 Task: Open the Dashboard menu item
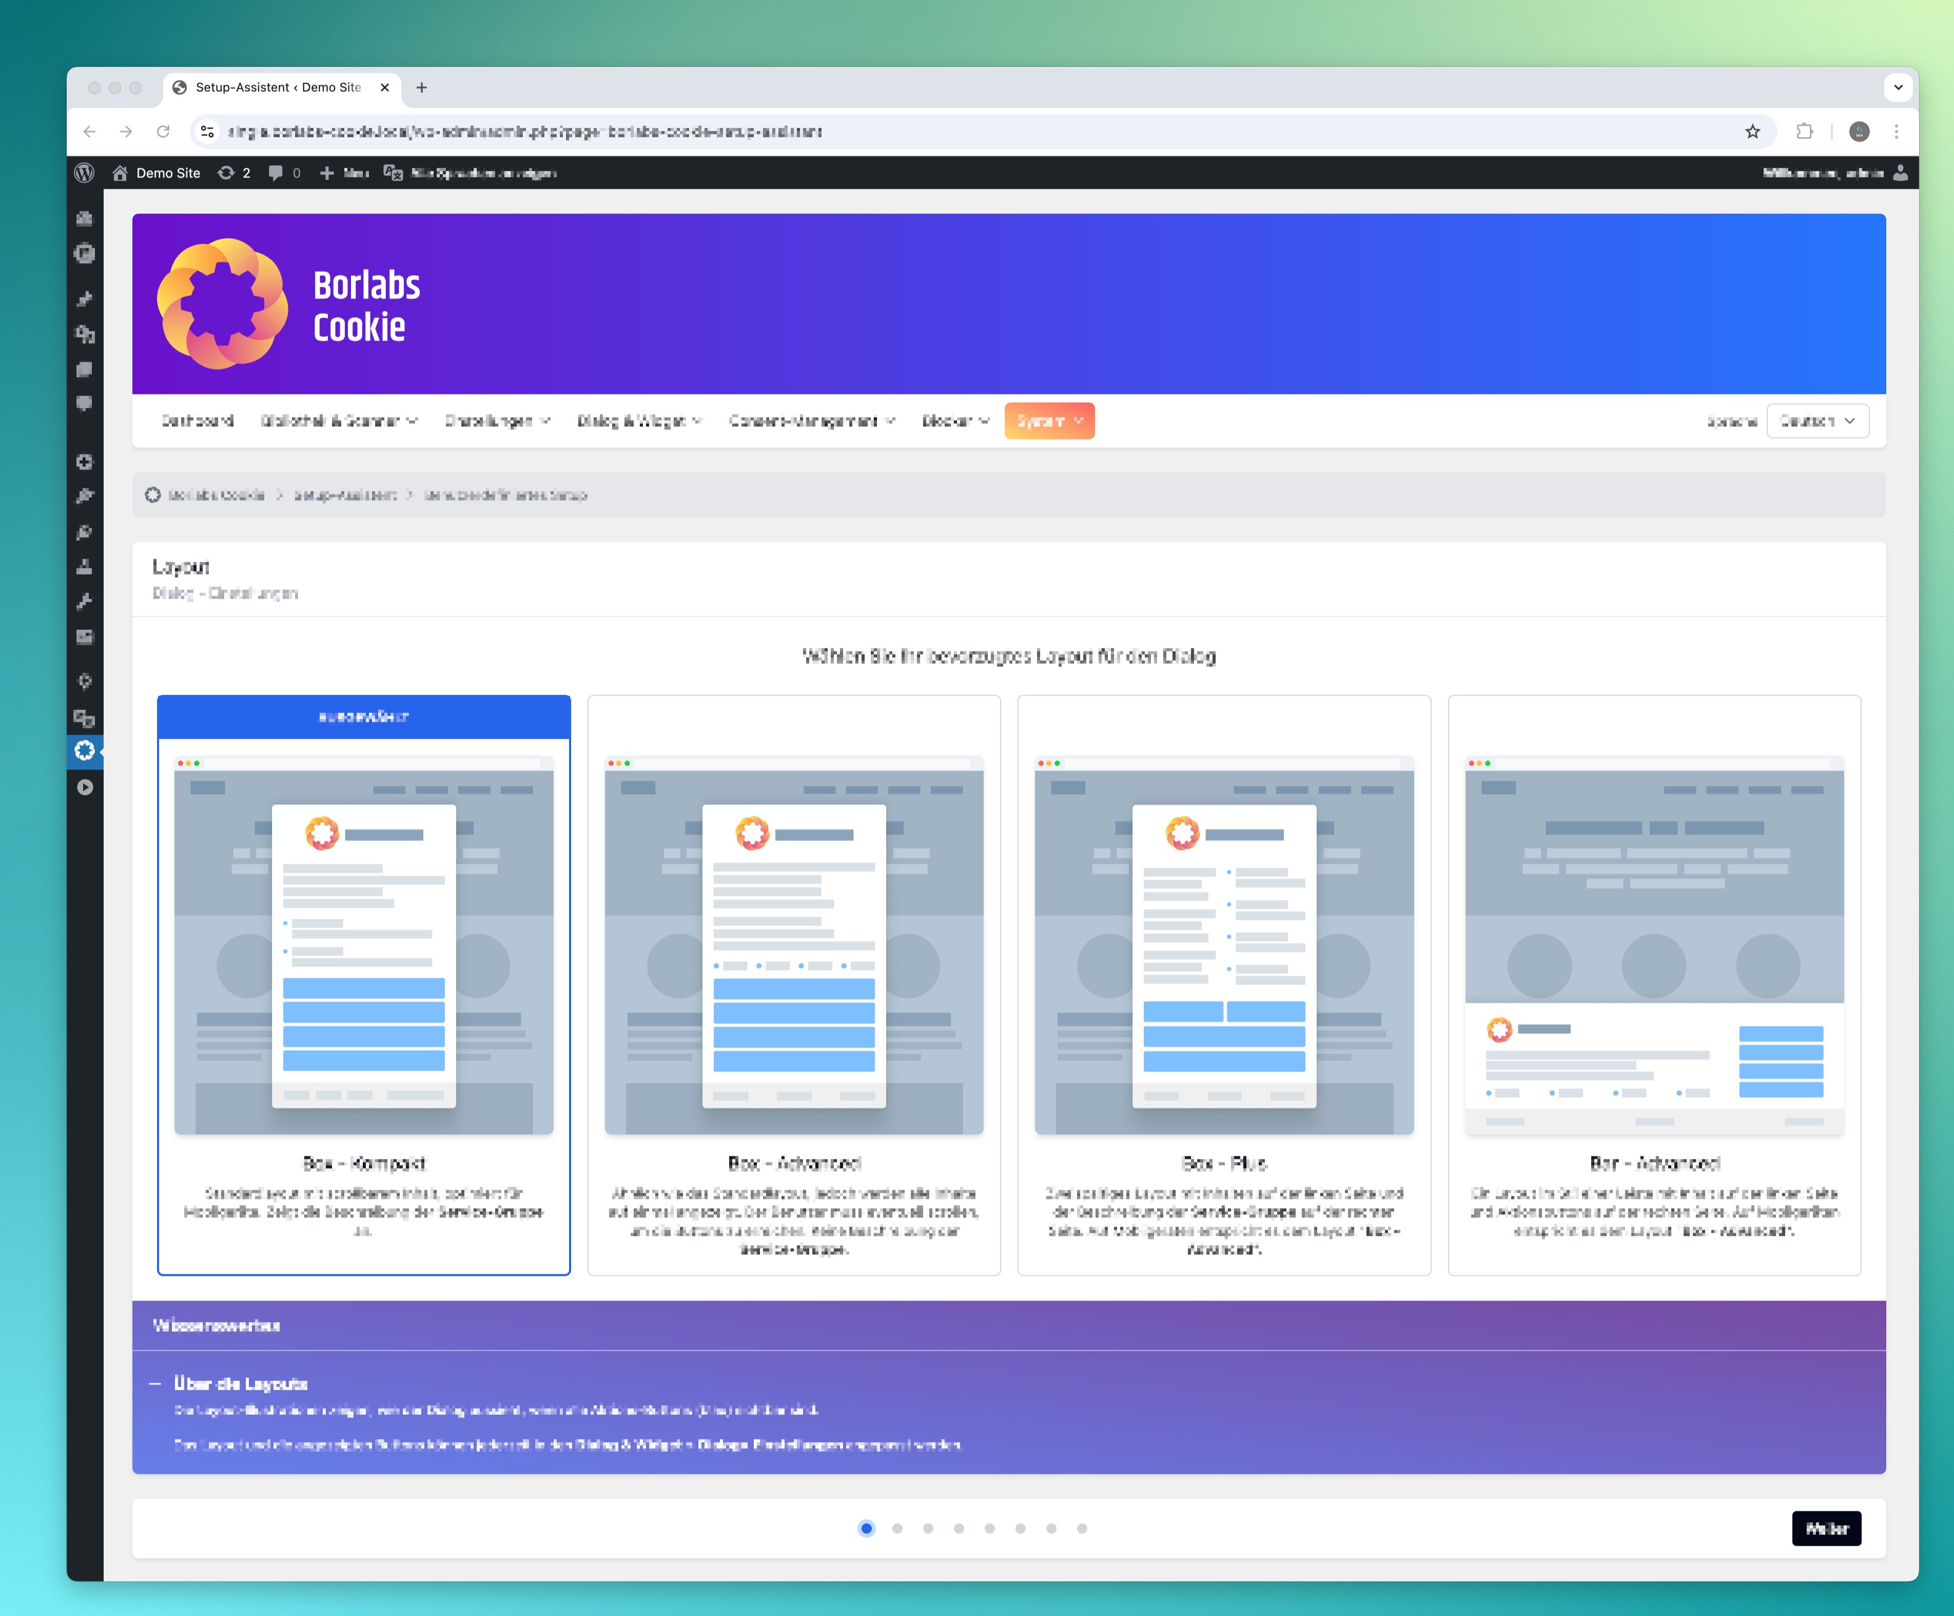(197, 422)
